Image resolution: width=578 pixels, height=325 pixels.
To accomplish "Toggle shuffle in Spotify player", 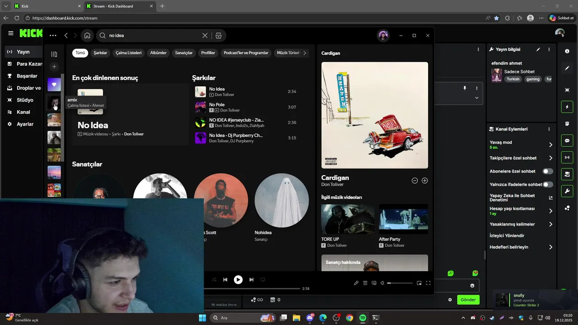I will point(214,280).
